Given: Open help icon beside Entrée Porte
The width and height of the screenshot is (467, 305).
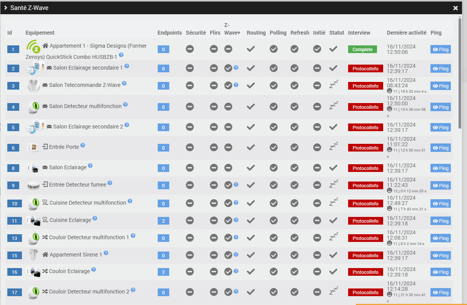Looking at the screenshot, I should 83,145.
